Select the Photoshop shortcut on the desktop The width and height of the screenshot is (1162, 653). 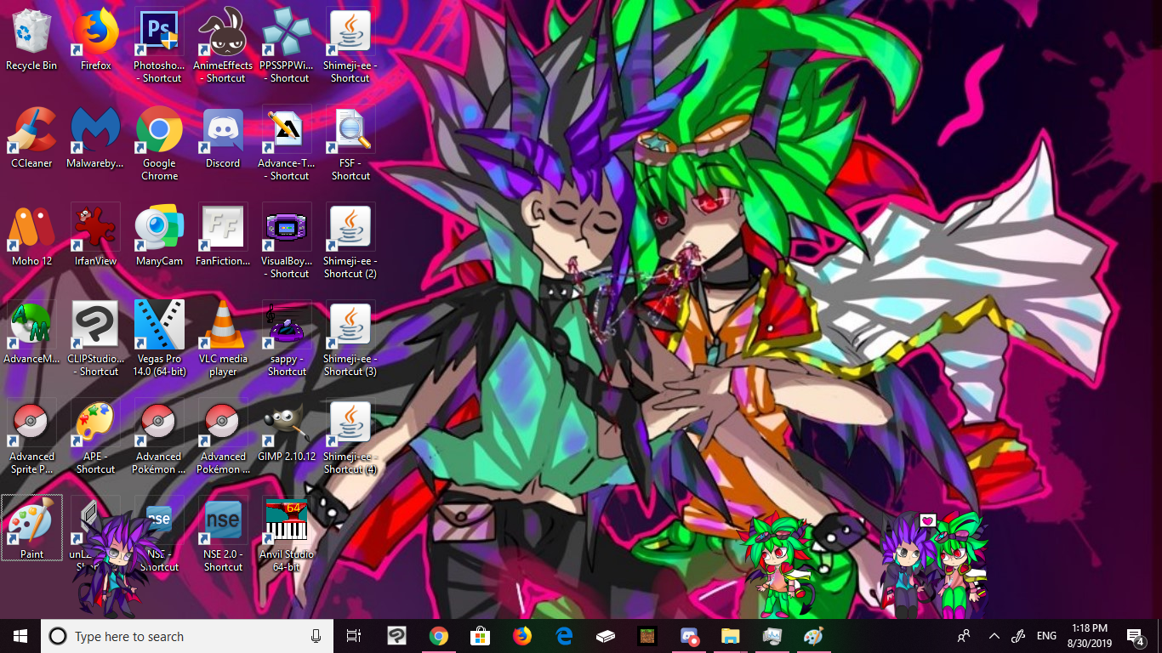point(159,46)
